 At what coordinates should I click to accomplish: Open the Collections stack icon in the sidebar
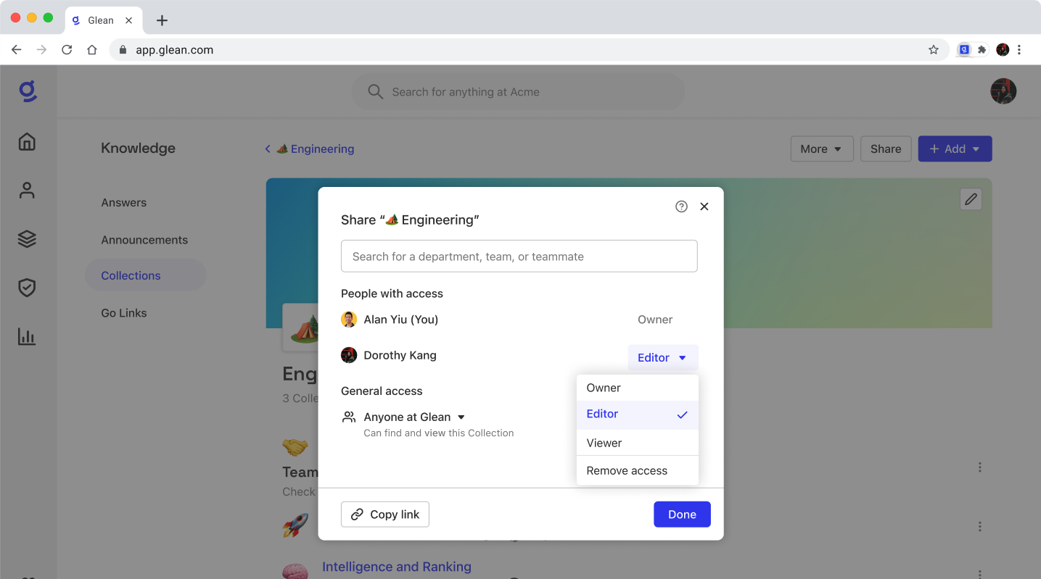tap(27, 238)
